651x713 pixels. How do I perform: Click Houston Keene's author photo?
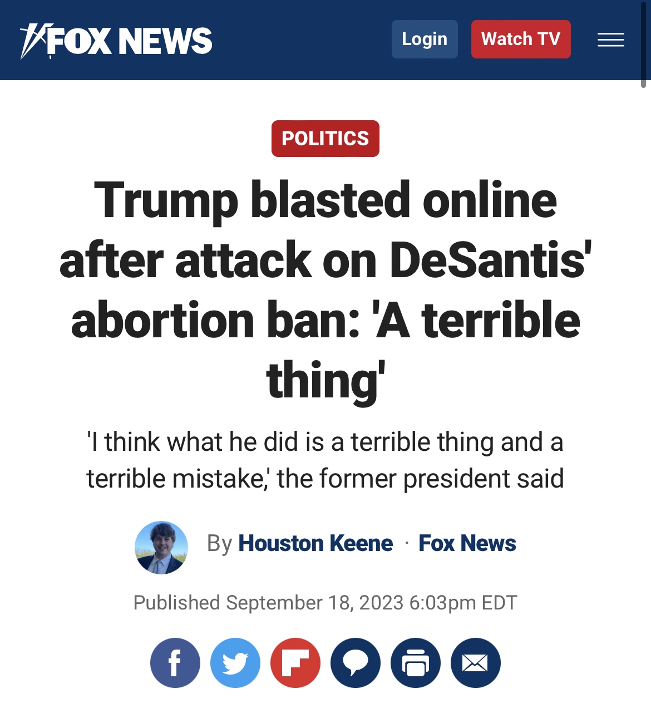(161, 548)
